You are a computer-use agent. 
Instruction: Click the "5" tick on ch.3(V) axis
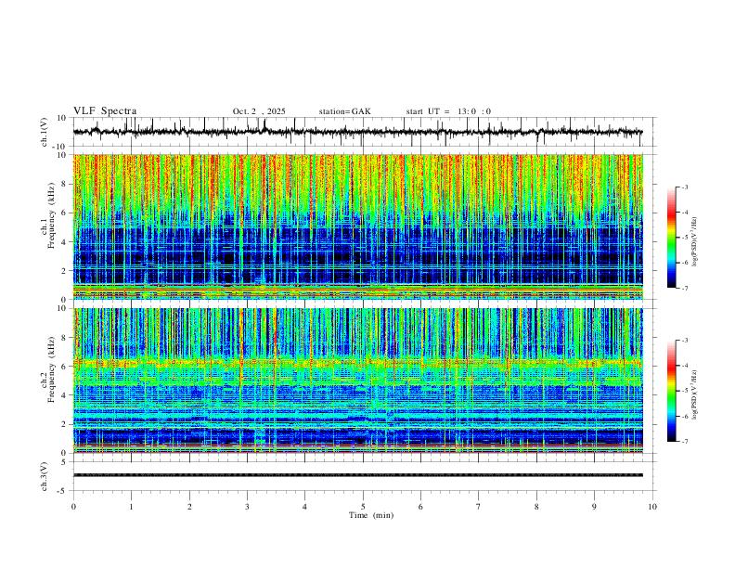coord(65,462)
